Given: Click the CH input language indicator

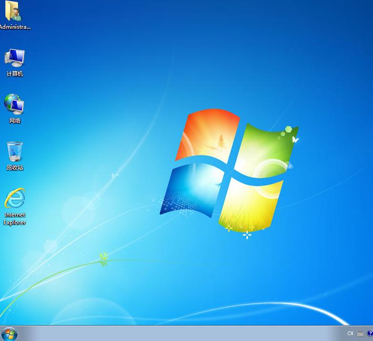Looking at the screenshot, I should click(350, 334).
